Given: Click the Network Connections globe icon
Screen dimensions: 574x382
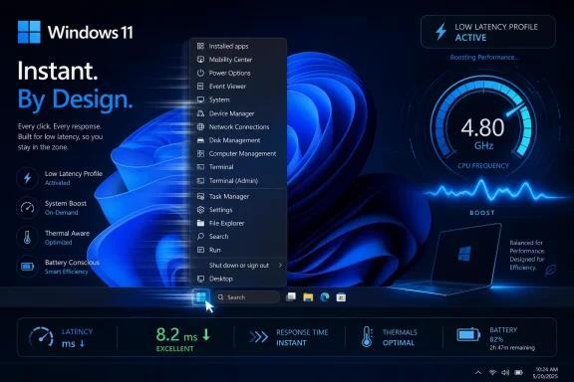Looking at the screenshot, I should (x=200, y=127).
